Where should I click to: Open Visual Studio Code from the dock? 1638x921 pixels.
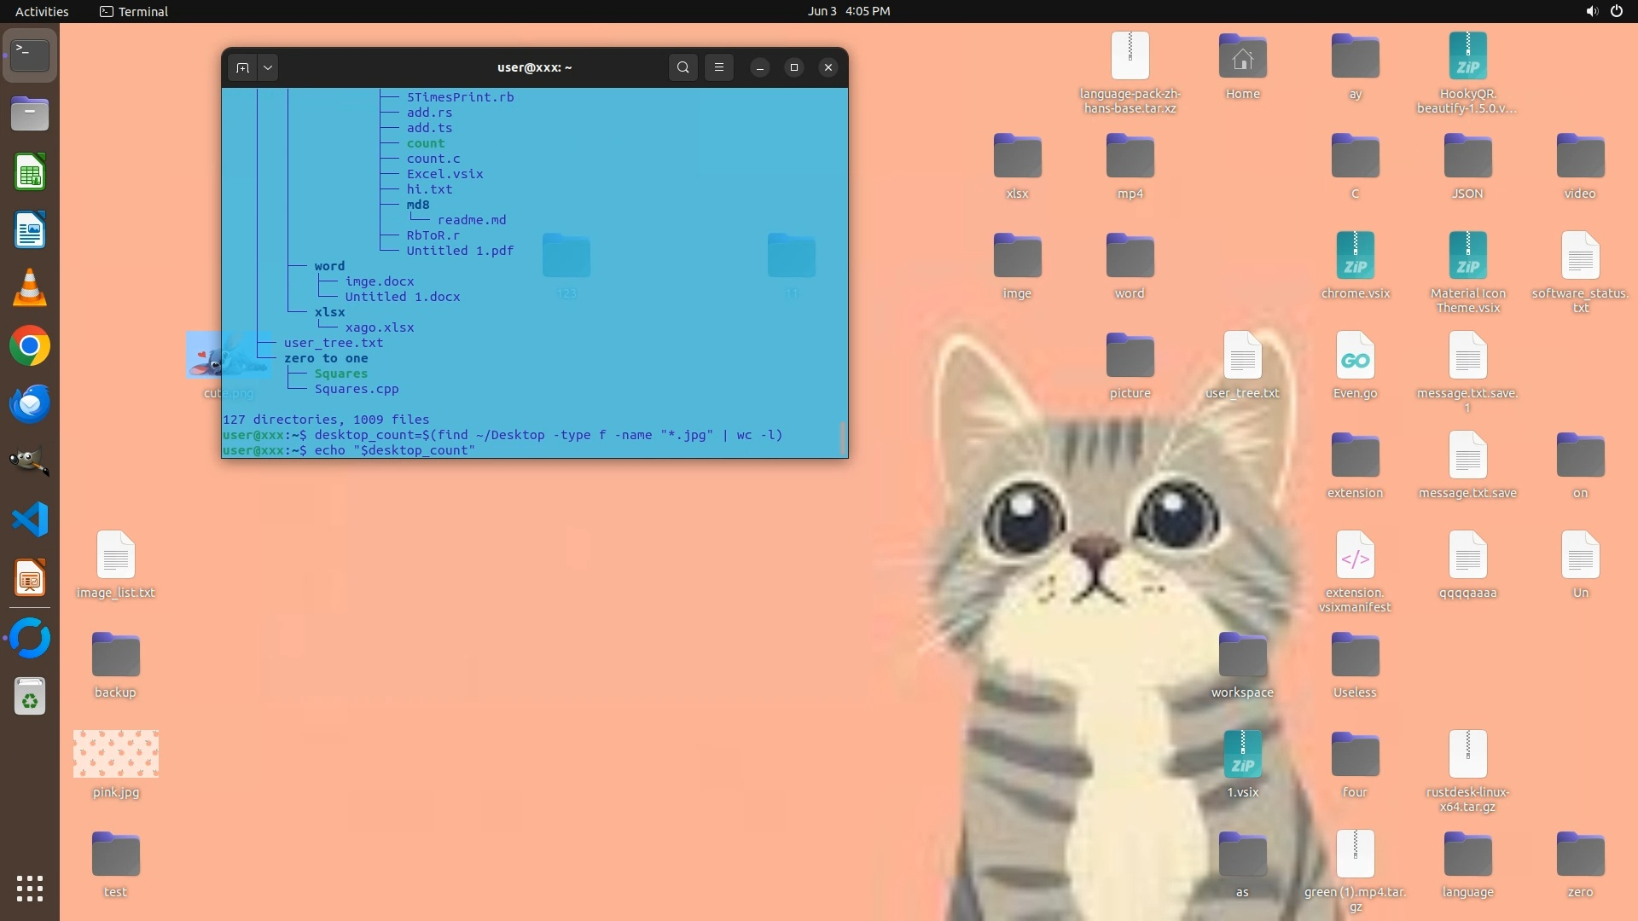[30, 519]
